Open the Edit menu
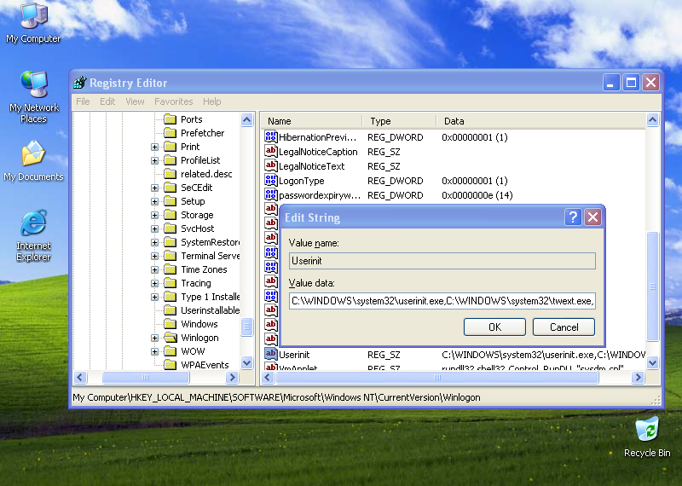 tap(107, 101)
